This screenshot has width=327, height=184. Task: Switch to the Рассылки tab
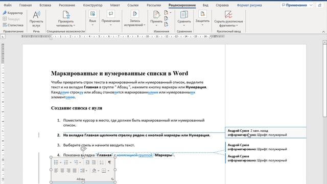click(x=154, y=5)
